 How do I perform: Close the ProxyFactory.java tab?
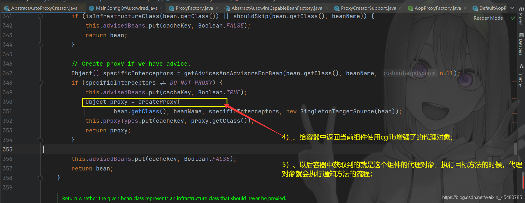tap(217, 8)
